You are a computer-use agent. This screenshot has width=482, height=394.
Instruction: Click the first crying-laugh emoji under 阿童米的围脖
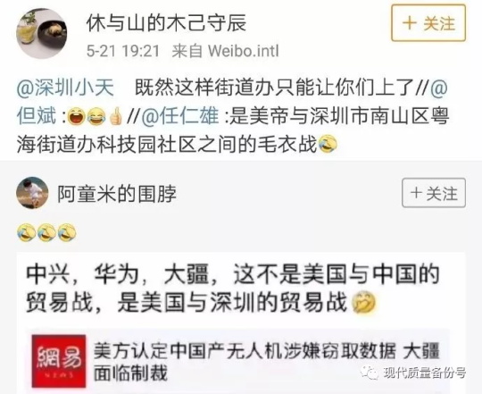click(26, 232)
